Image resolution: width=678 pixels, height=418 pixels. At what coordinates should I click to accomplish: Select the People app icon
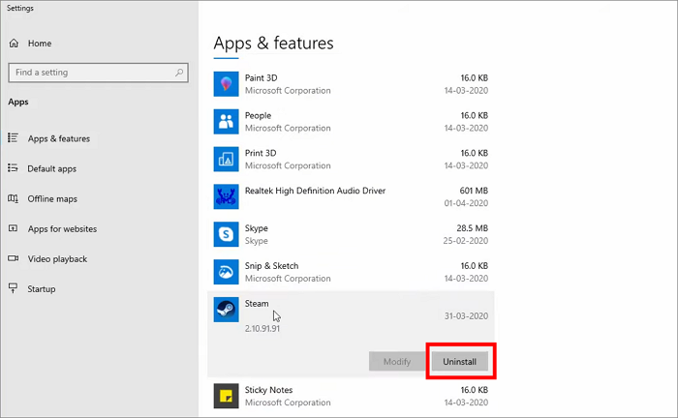[226, 121]
